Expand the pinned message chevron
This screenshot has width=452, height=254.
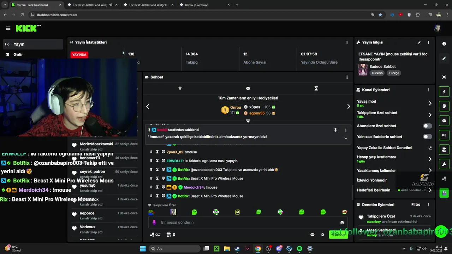click(x=346, y=138)
